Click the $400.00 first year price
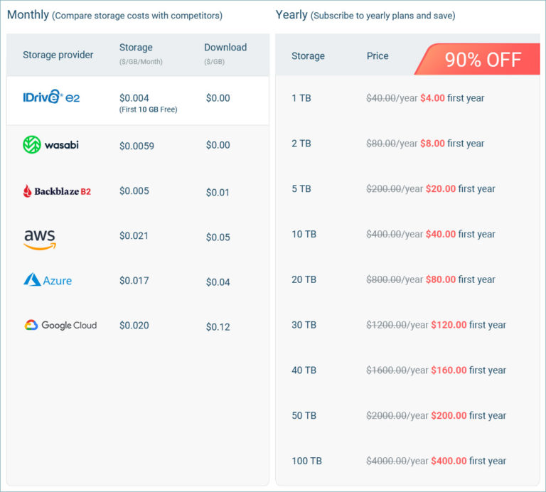This screenshot has height=492, width=546. (x=449, y=461)
